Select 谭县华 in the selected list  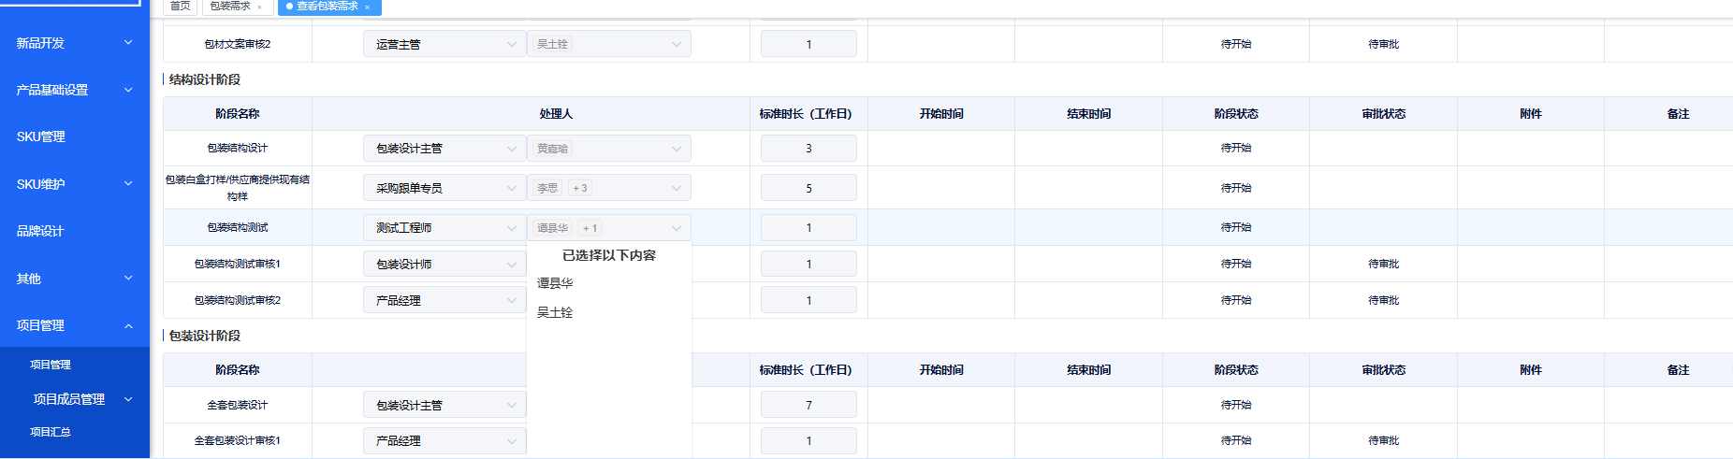555,283
